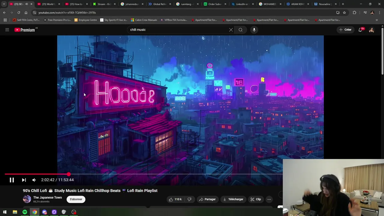The width and height of the screenshot is (384, 216).
Task: Click the search magnifier button
Action: click(240, 30)
